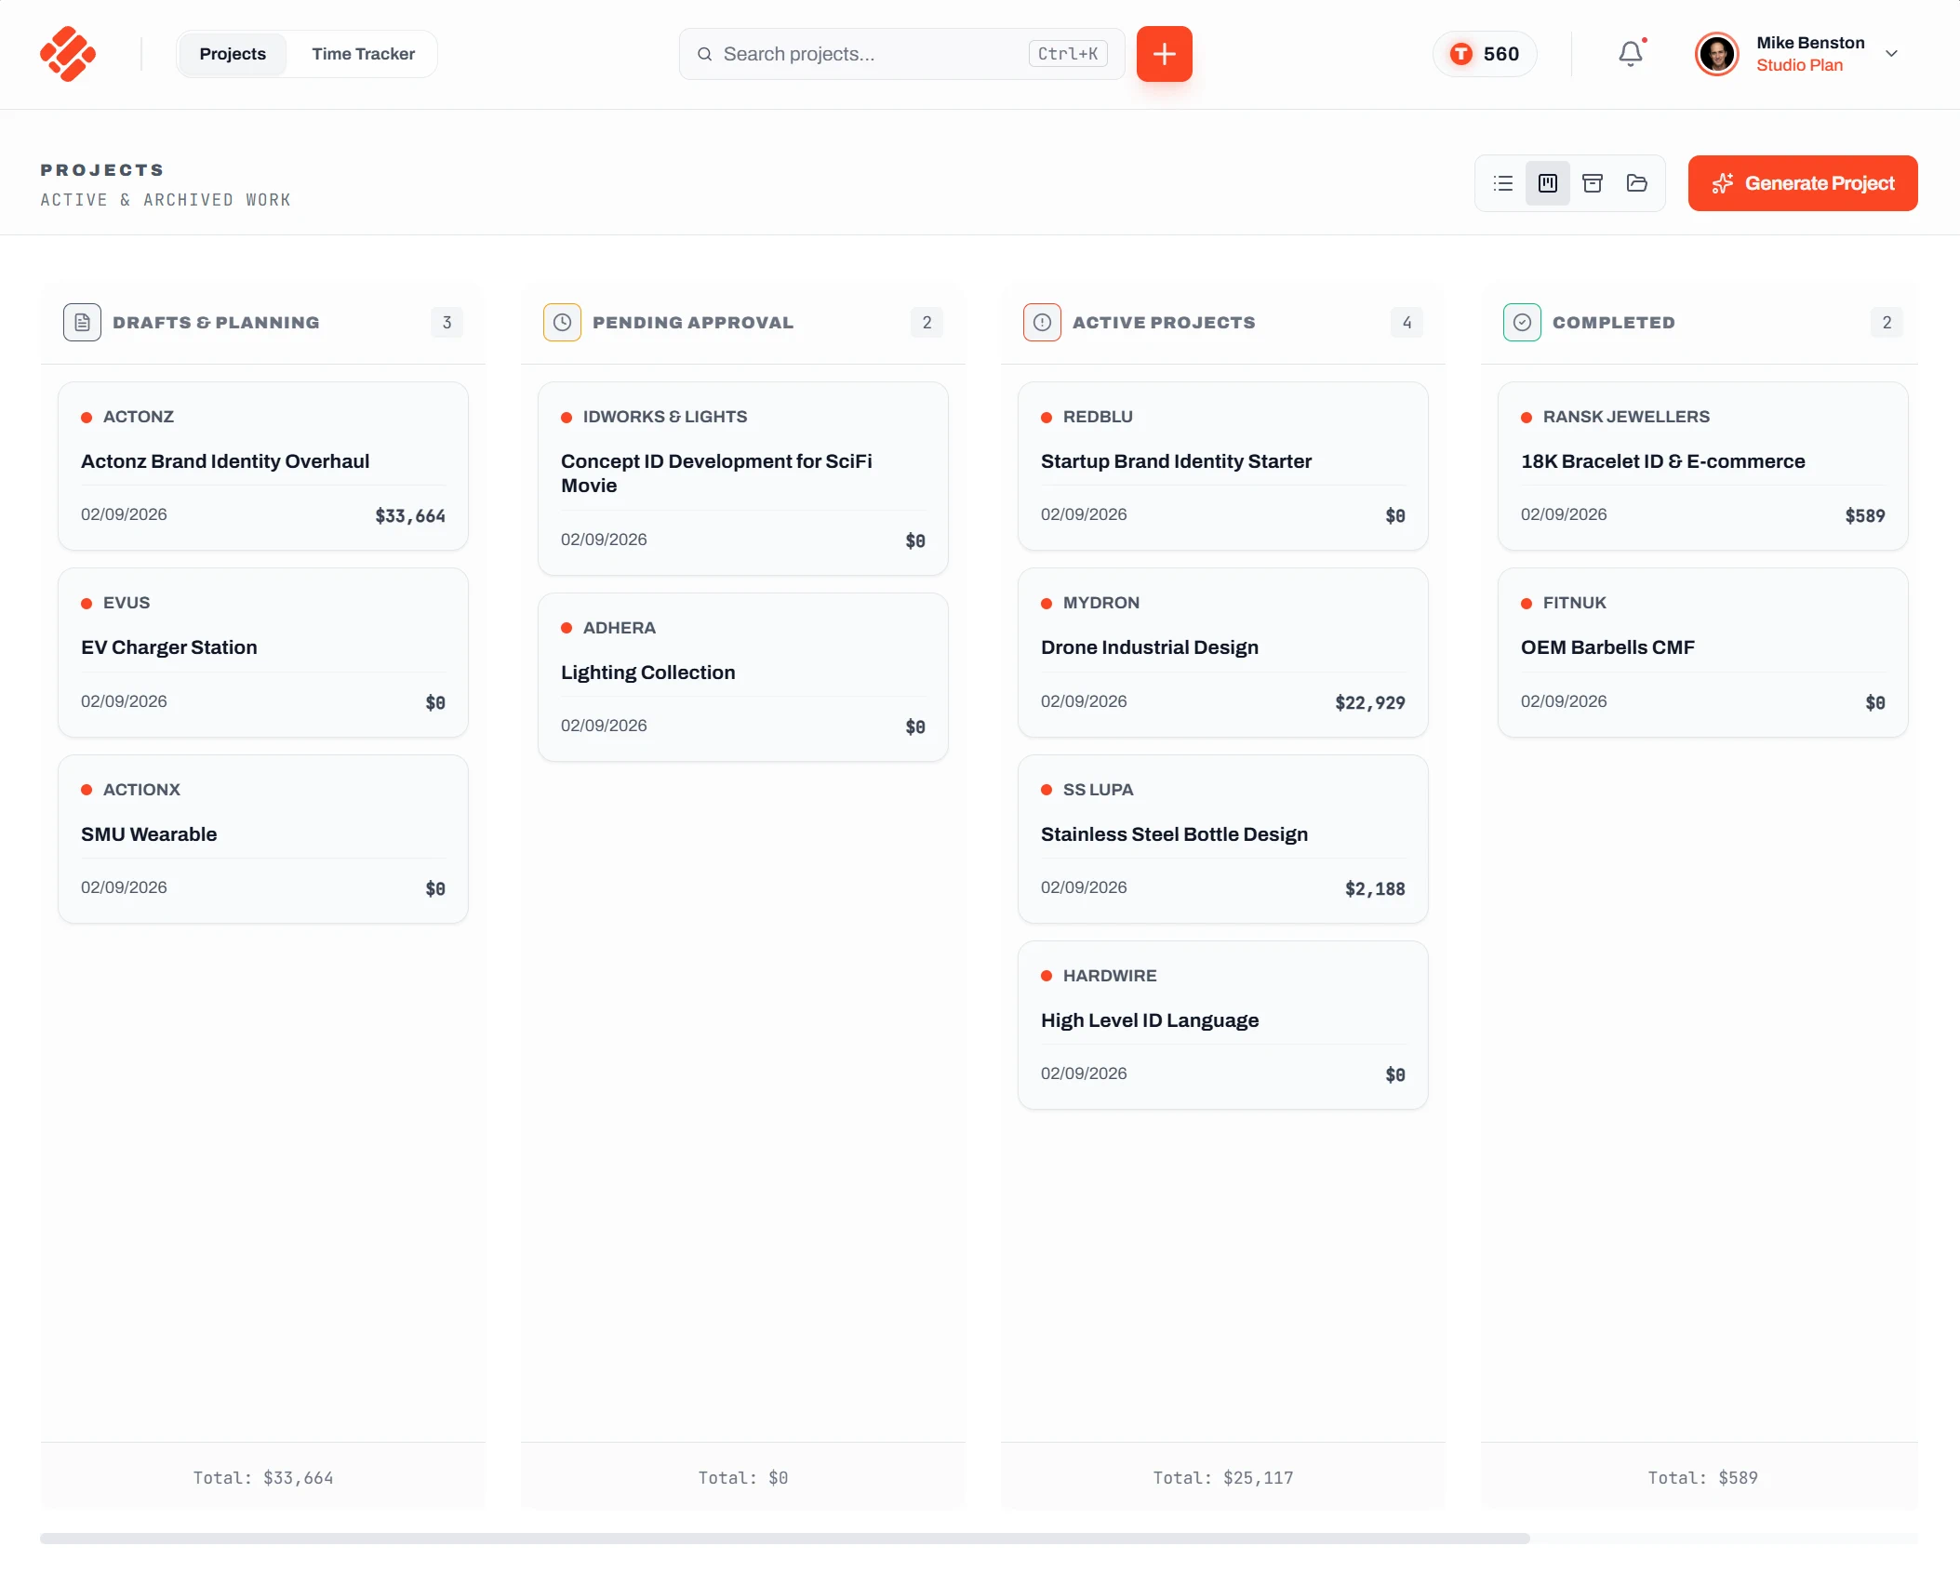
Task: Expand the user account dropdown chevron
Action: [1891, 54]
